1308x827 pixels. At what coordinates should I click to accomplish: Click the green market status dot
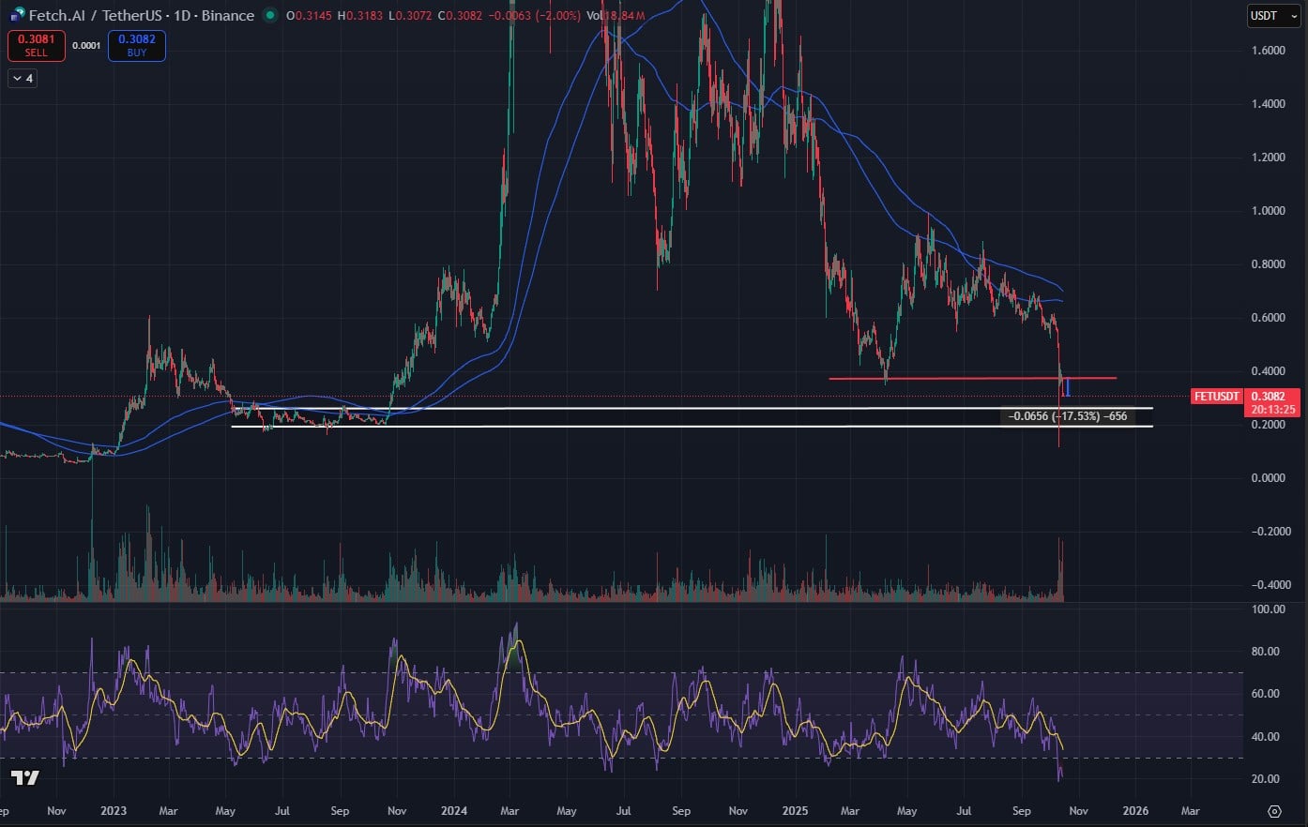pyautogui.click(x=270, y=15)
